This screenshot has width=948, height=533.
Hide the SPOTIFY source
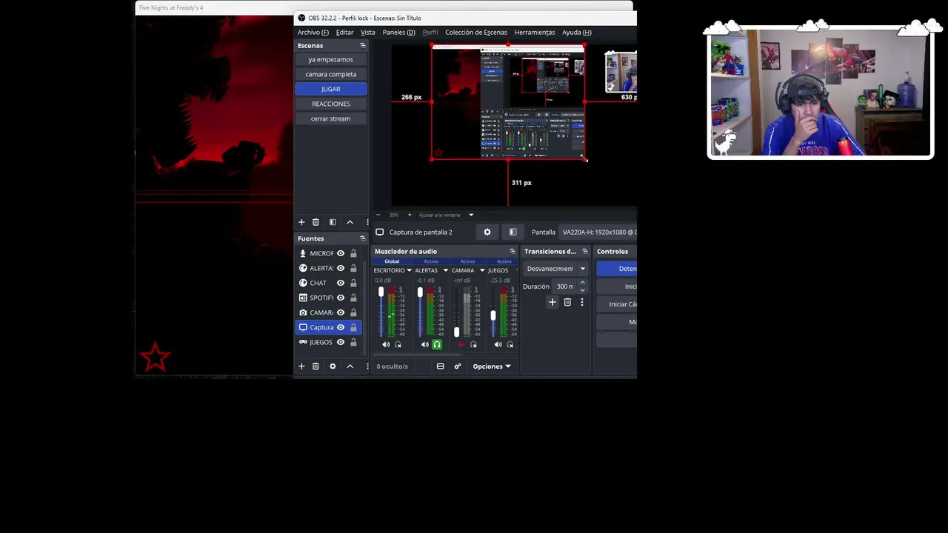coord(341,298)
